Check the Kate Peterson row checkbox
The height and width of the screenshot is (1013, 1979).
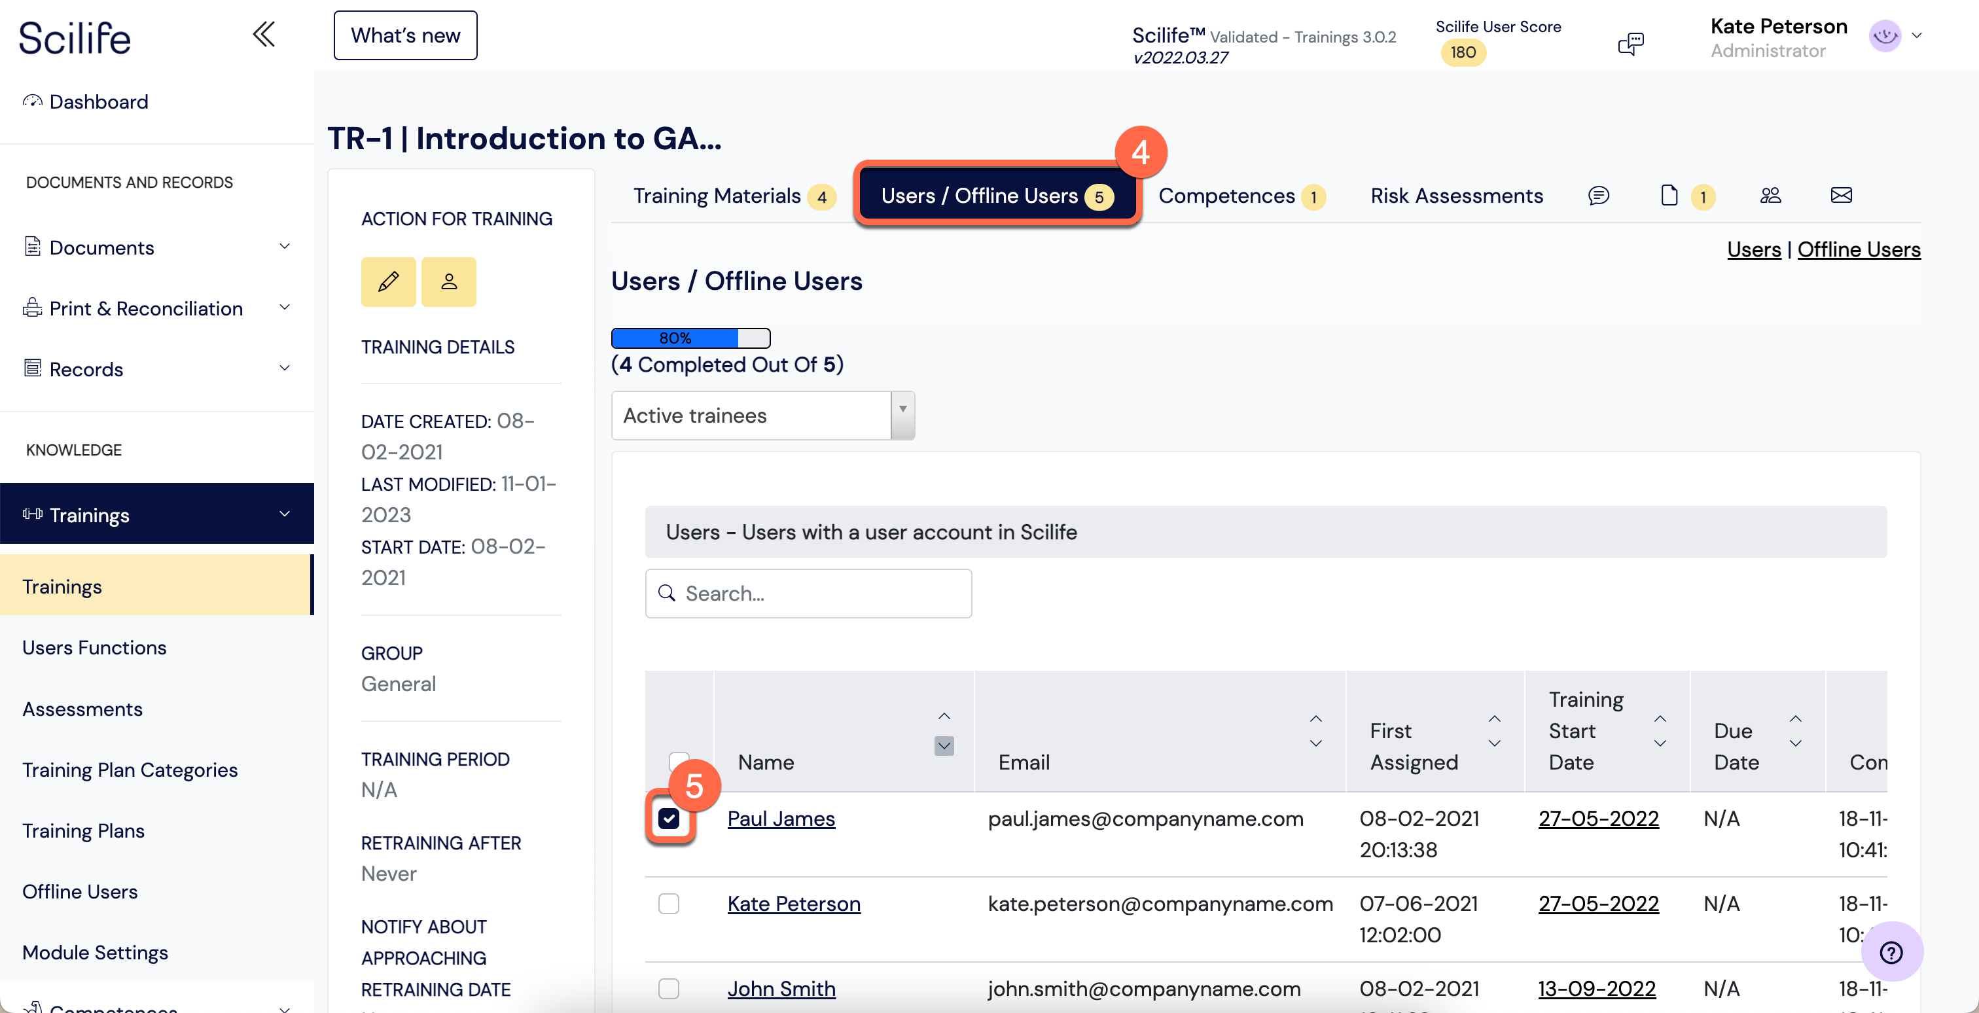point(668,904)
